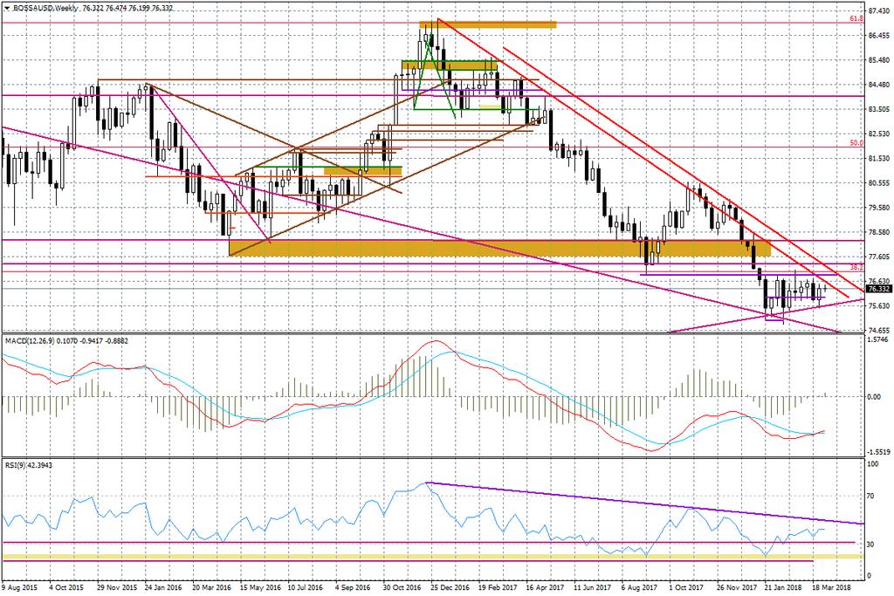Click the 77.605 price axis label
Image resolution: width=894 pixels, height=596 pixels.
pos(879,257)
